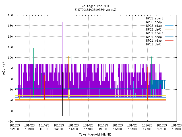The height and width of the screenshot is (137, 182).
Task: Click the NPD2 start legend label
Action: (x=155, y=18)
